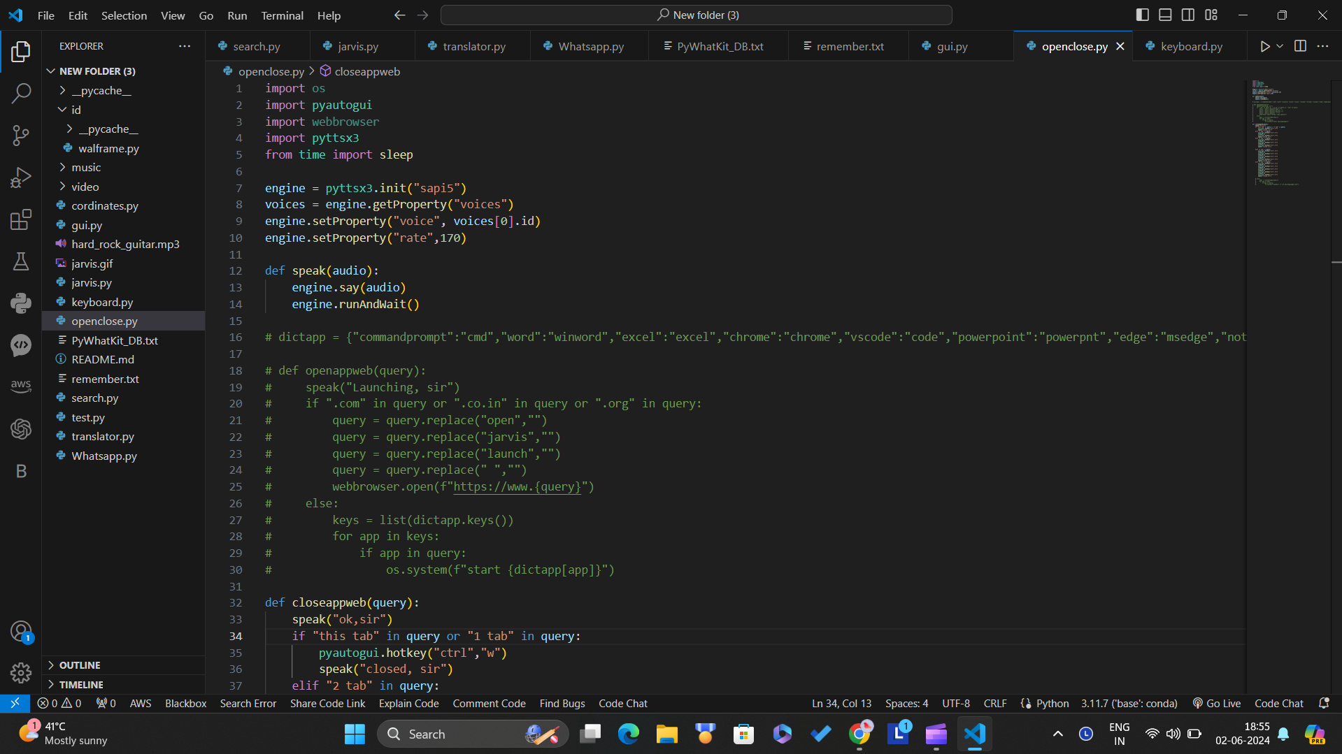Viewport: 1342px width, 754px height.
Task: Open the Search view in activity bar
Action: [x=21, y=94]
